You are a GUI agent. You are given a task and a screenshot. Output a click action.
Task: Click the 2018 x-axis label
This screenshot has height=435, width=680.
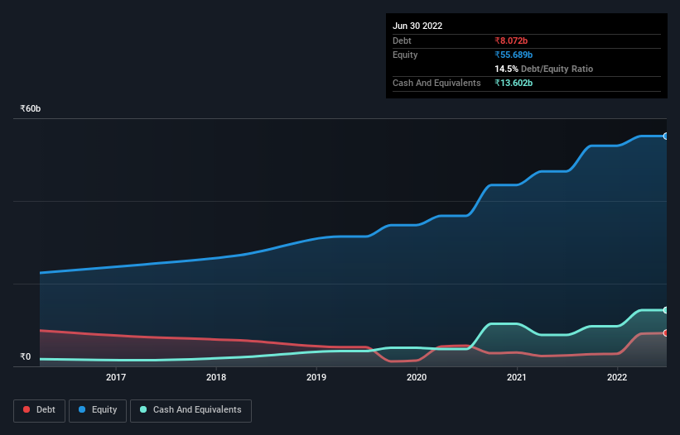(x=216, y=377)
